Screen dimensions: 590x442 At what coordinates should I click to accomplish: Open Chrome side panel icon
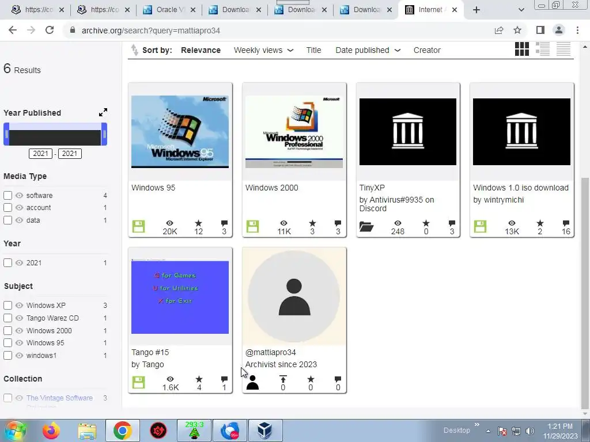(540, 30)
